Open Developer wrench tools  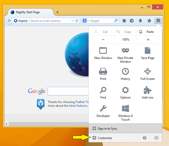(103, 111)
